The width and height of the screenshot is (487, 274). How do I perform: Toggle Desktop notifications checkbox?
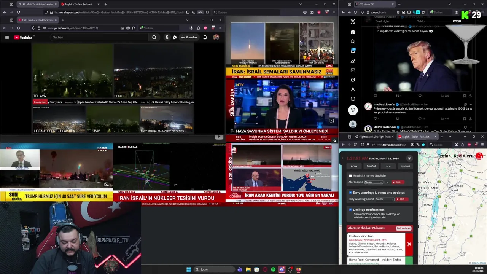[x=350, y=210]
